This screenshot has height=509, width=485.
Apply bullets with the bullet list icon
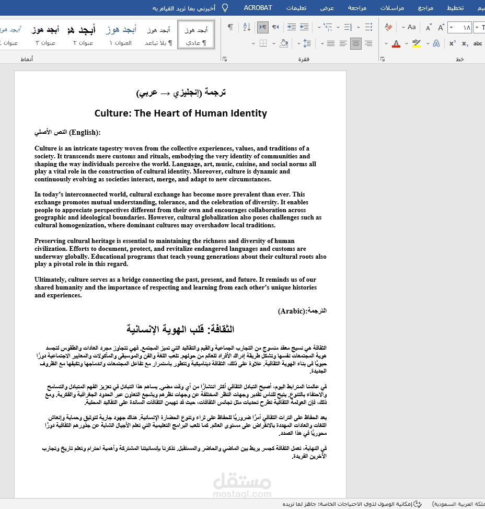(x=368, y=27)
